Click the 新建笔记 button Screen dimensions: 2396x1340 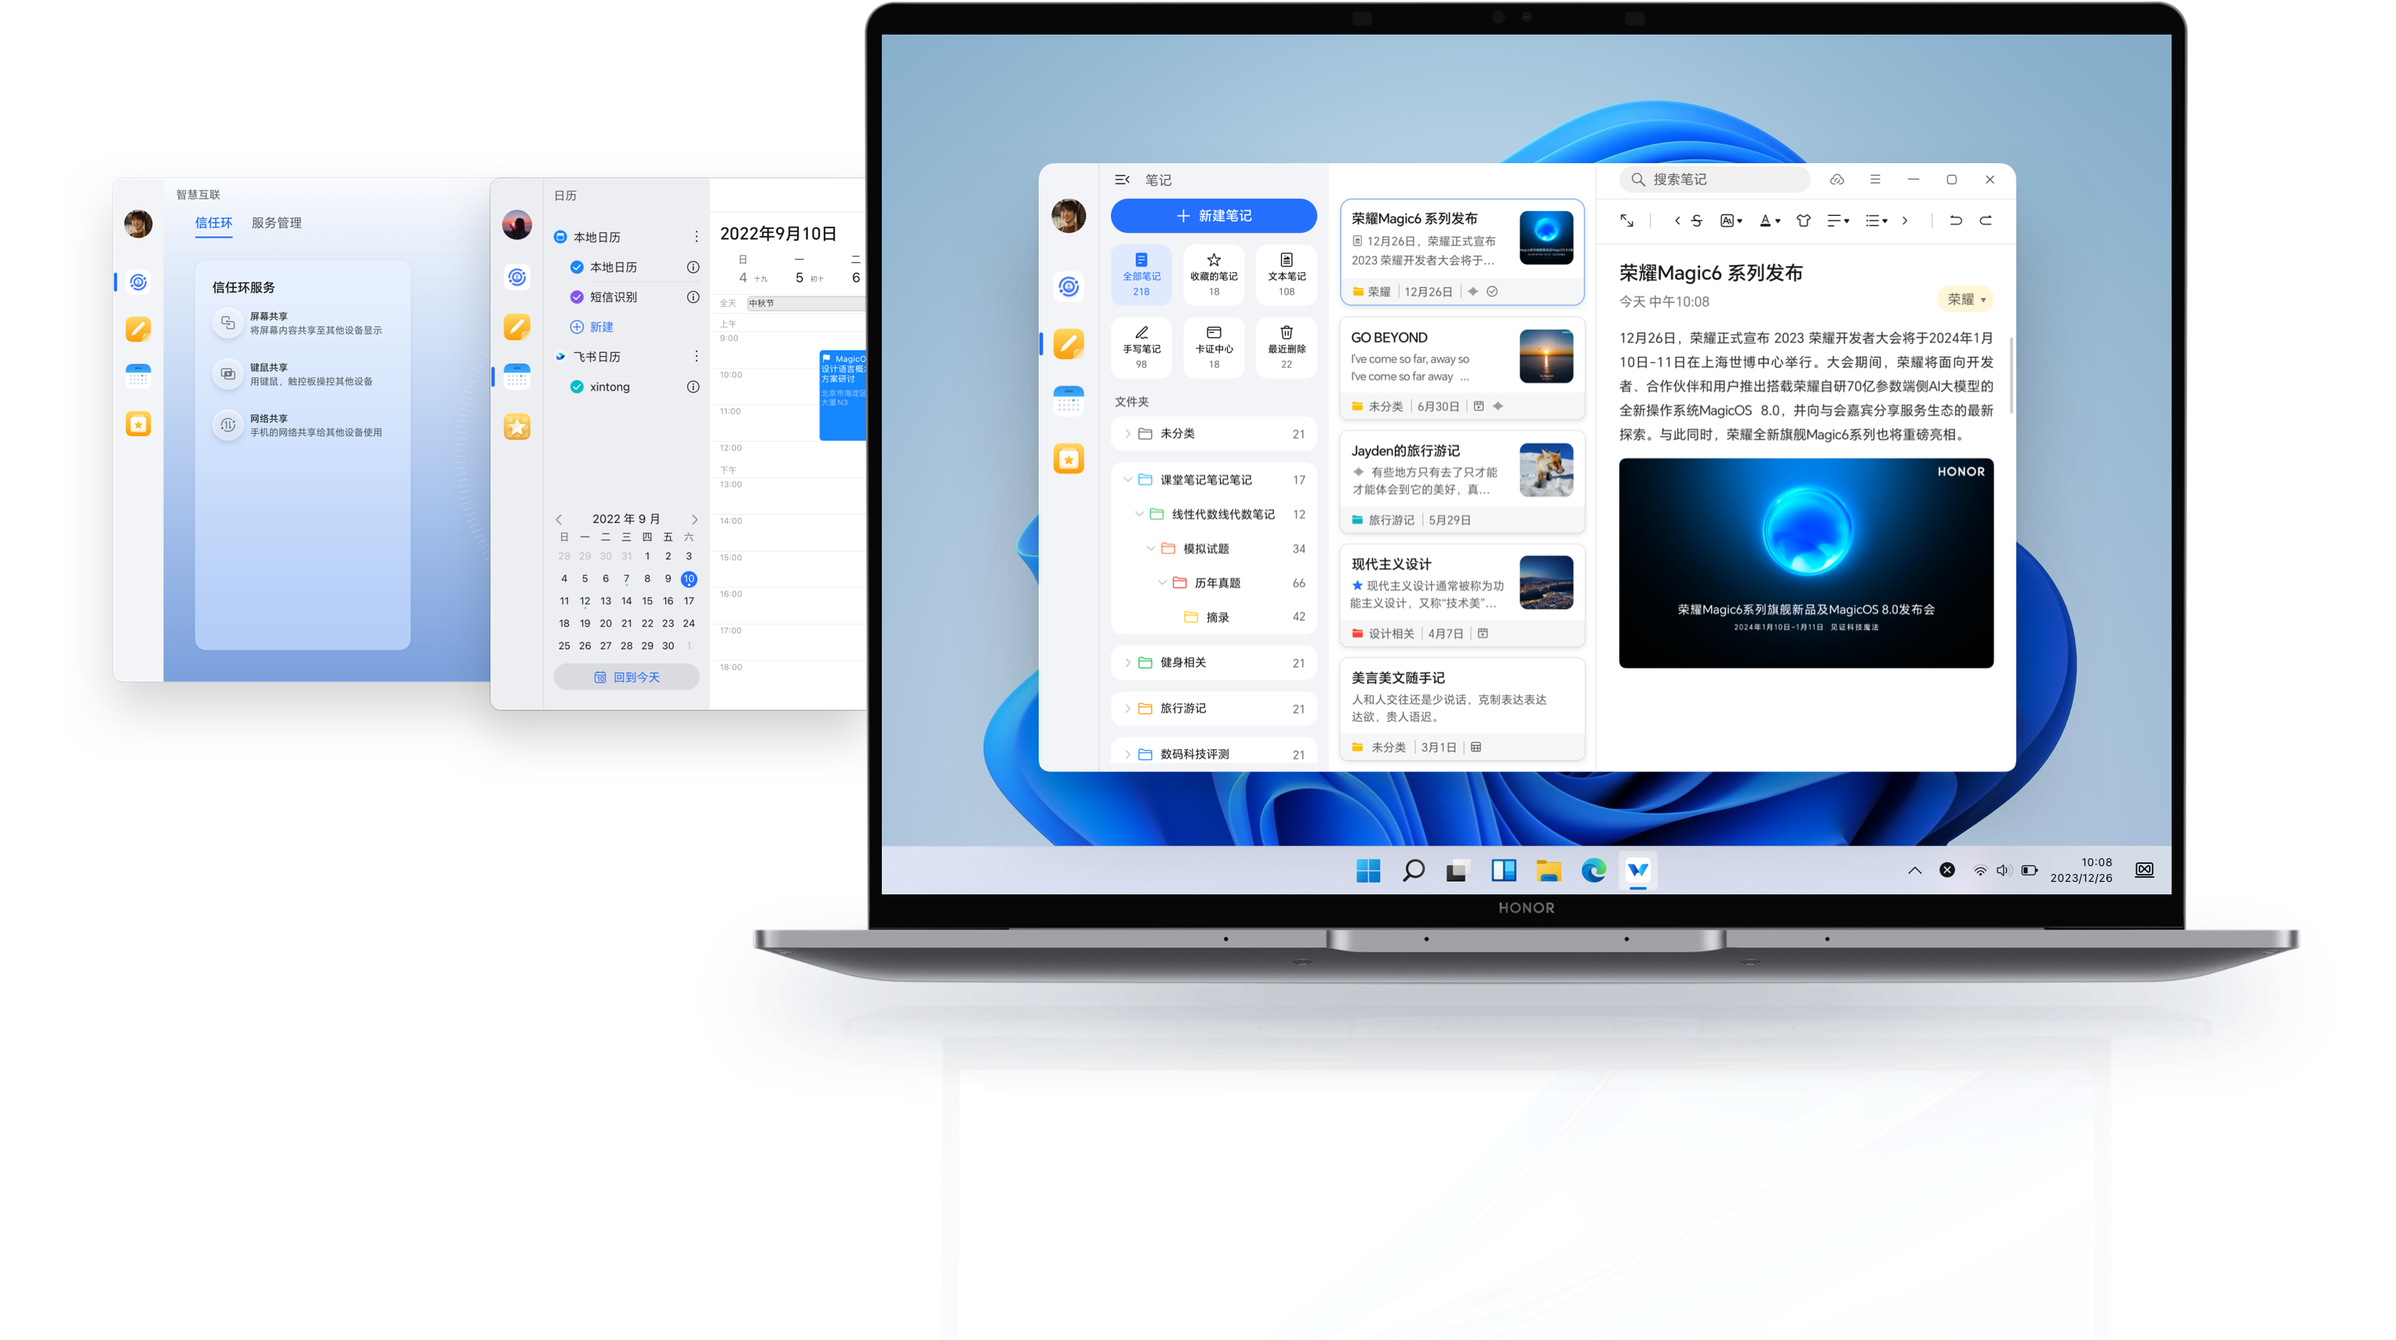coord(1213,216)
